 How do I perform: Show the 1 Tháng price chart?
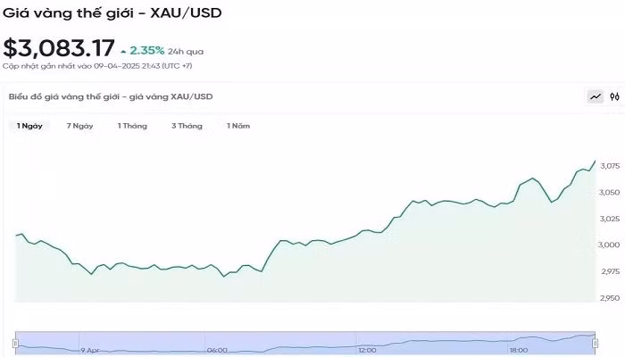[x=132, y=126]
